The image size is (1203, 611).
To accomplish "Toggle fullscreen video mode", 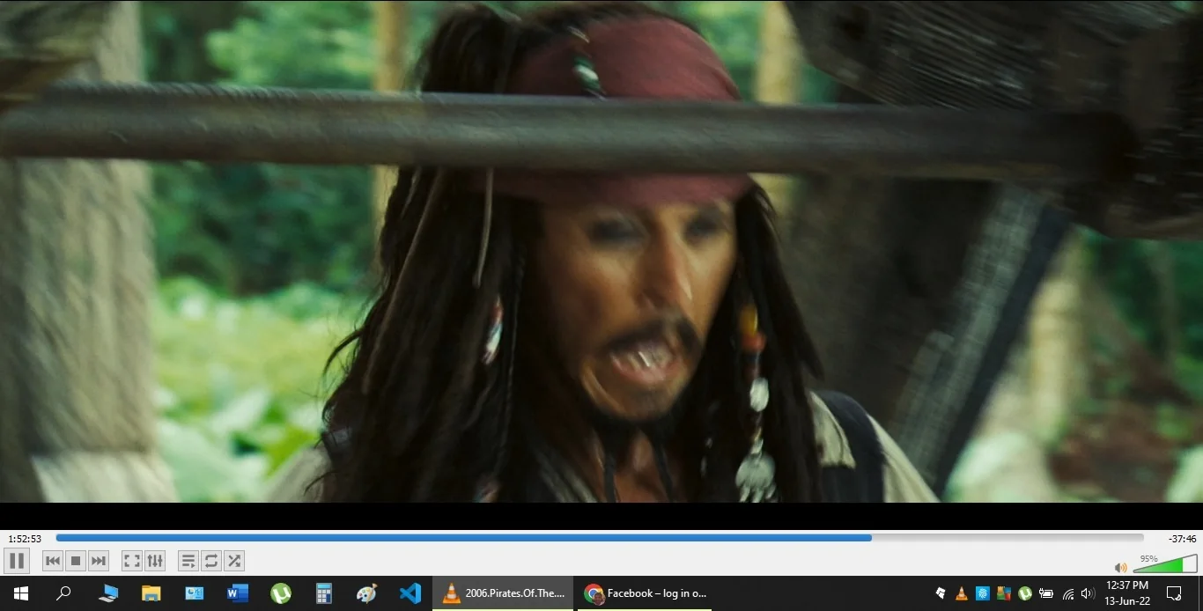I will 132,561.
